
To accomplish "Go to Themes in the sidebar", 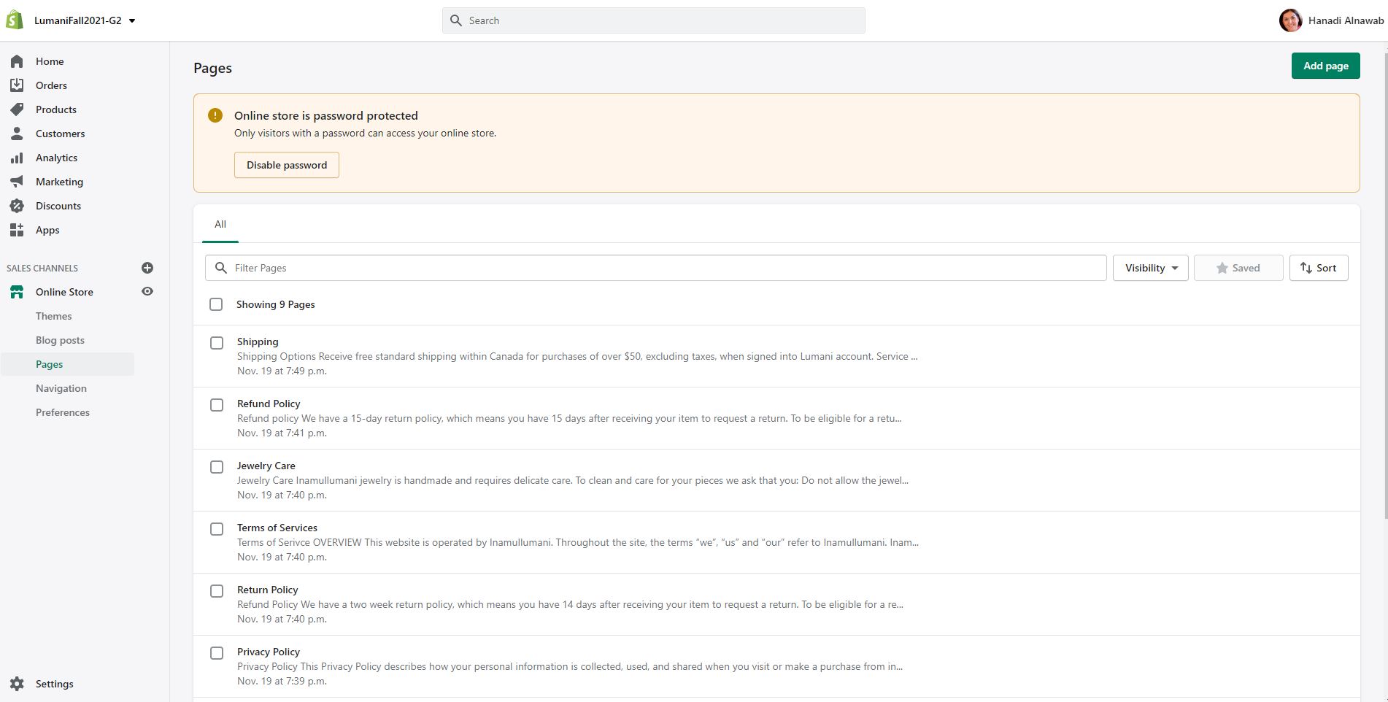I will coord(54,316).
